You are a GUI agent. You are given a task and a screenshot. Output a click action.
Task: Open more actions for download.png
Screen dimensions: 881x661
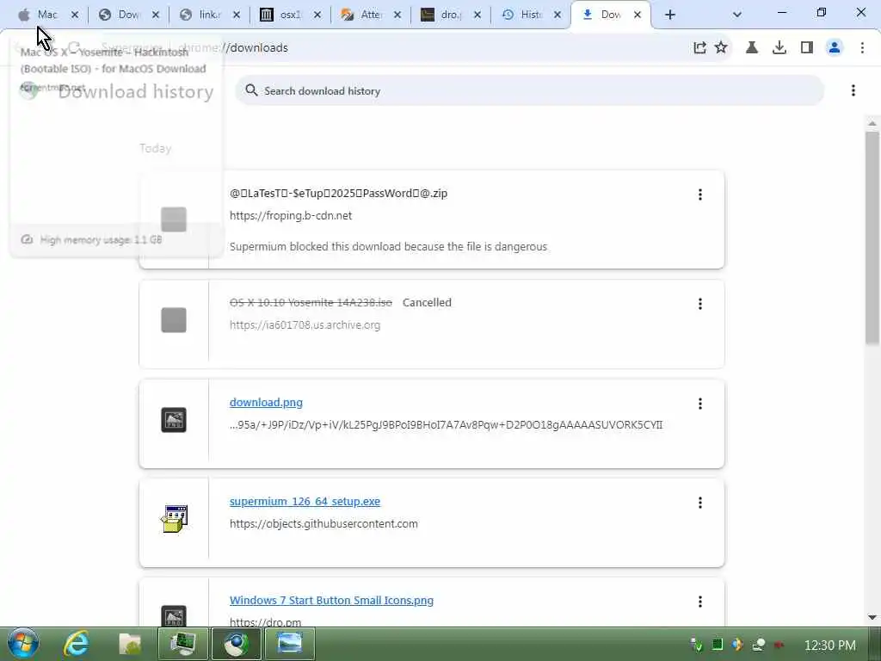point(700,404)
